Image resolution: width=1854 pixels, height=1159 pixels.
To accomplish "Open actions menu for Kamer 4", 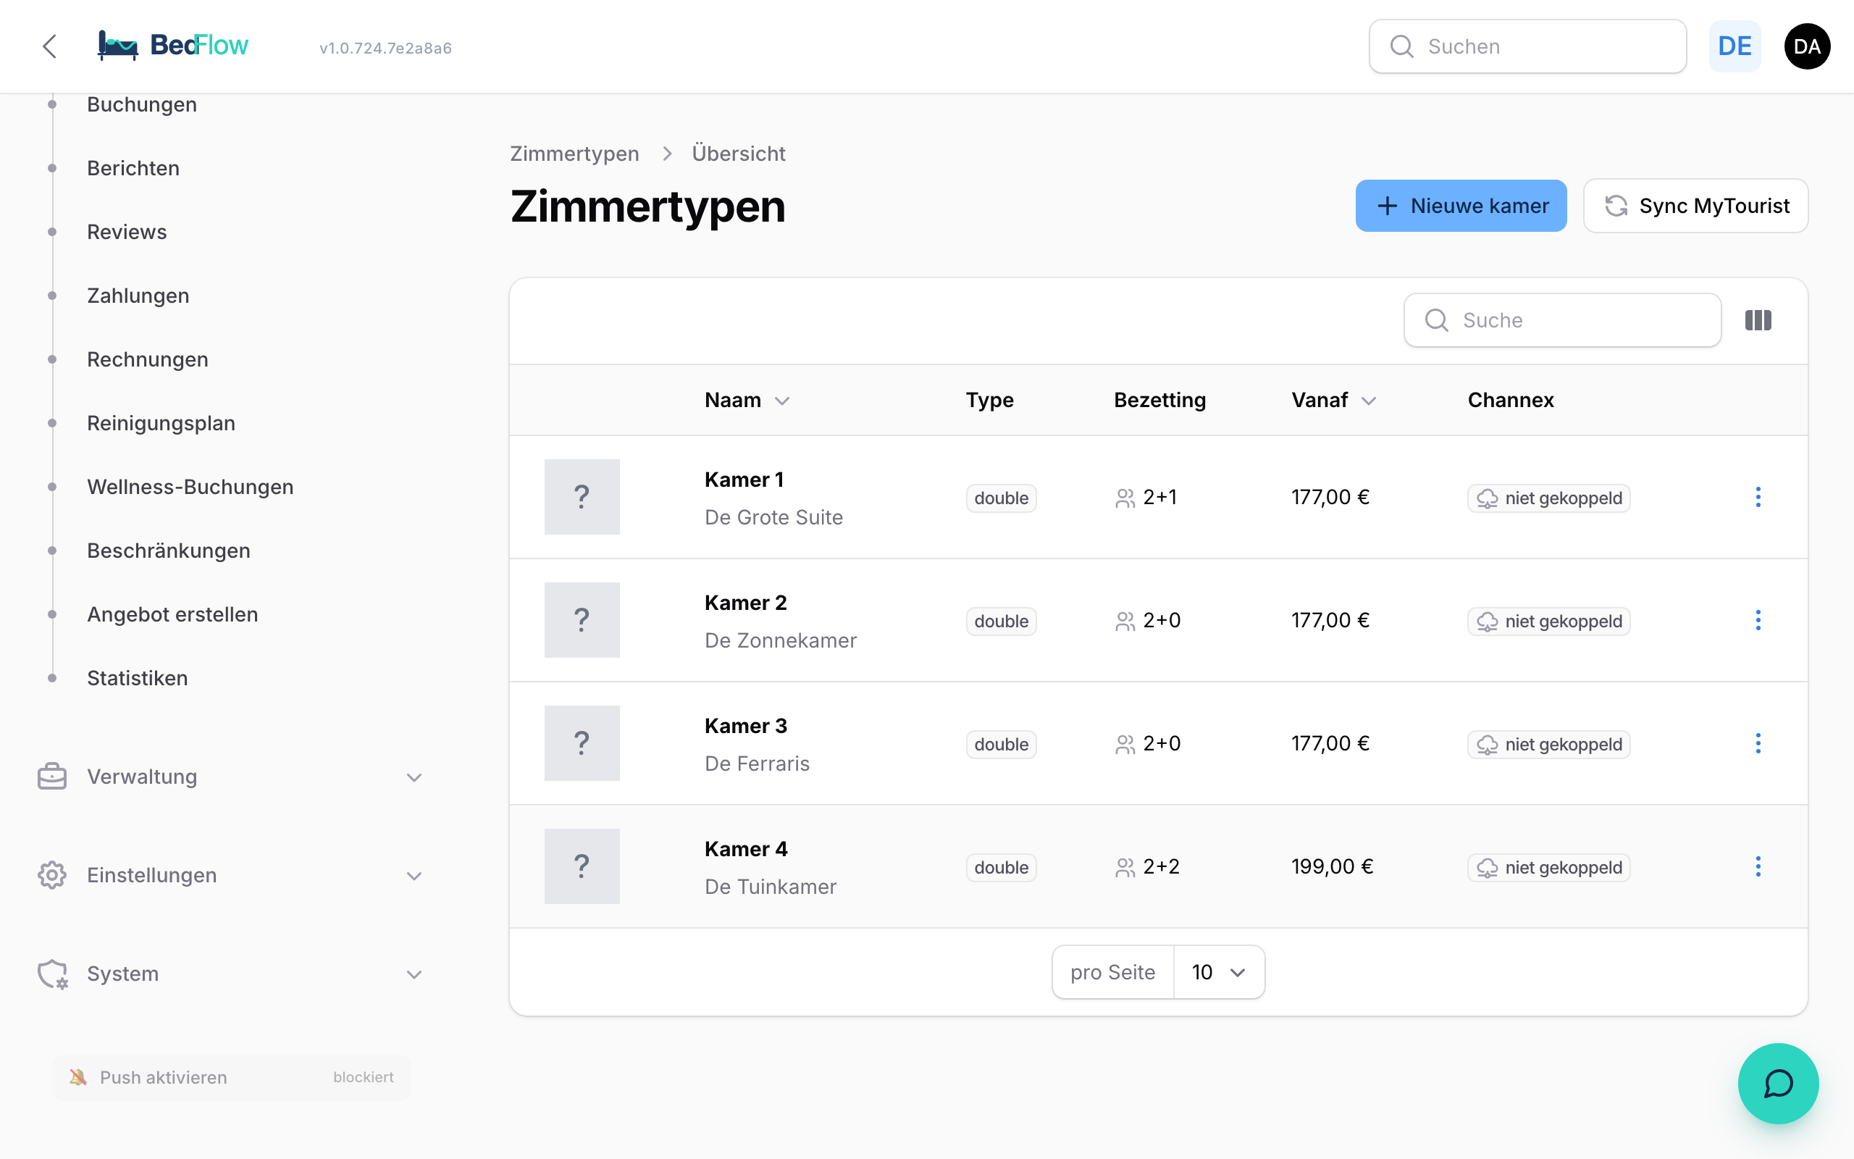I will pos(1758,866).
